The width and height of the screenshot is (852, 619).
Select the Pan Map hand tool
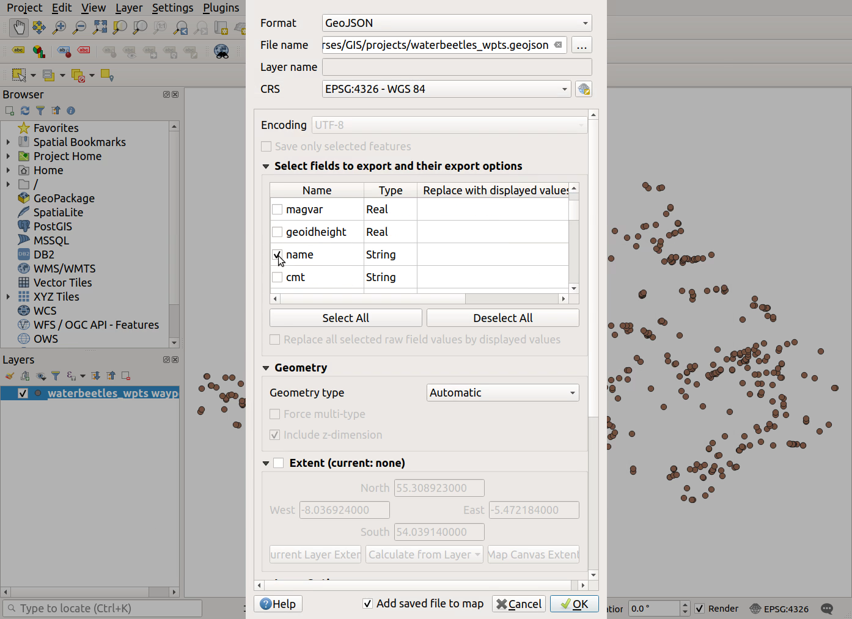pos(19,27)
